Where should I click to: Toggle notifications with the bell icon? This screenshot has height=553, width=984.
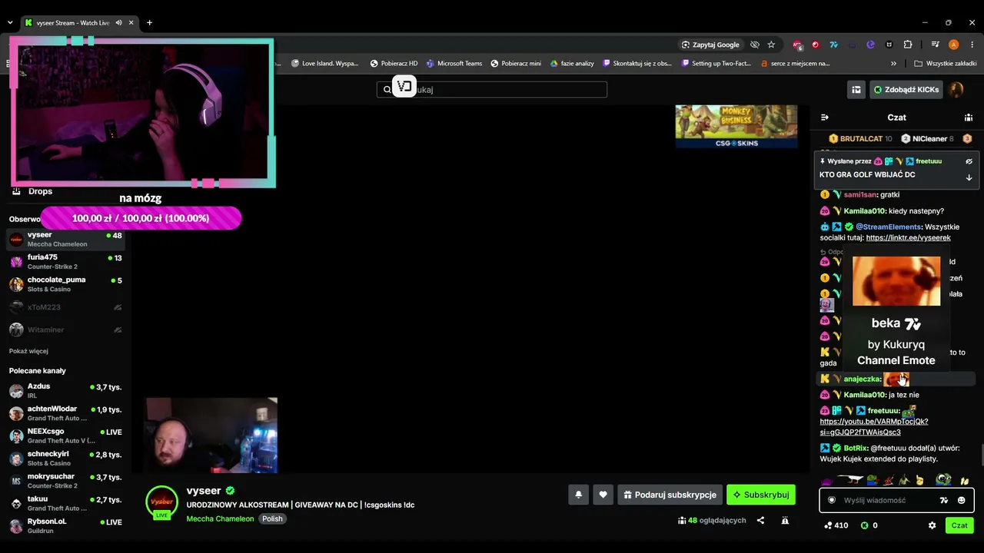pyautogui.click(x=579, y=495)
